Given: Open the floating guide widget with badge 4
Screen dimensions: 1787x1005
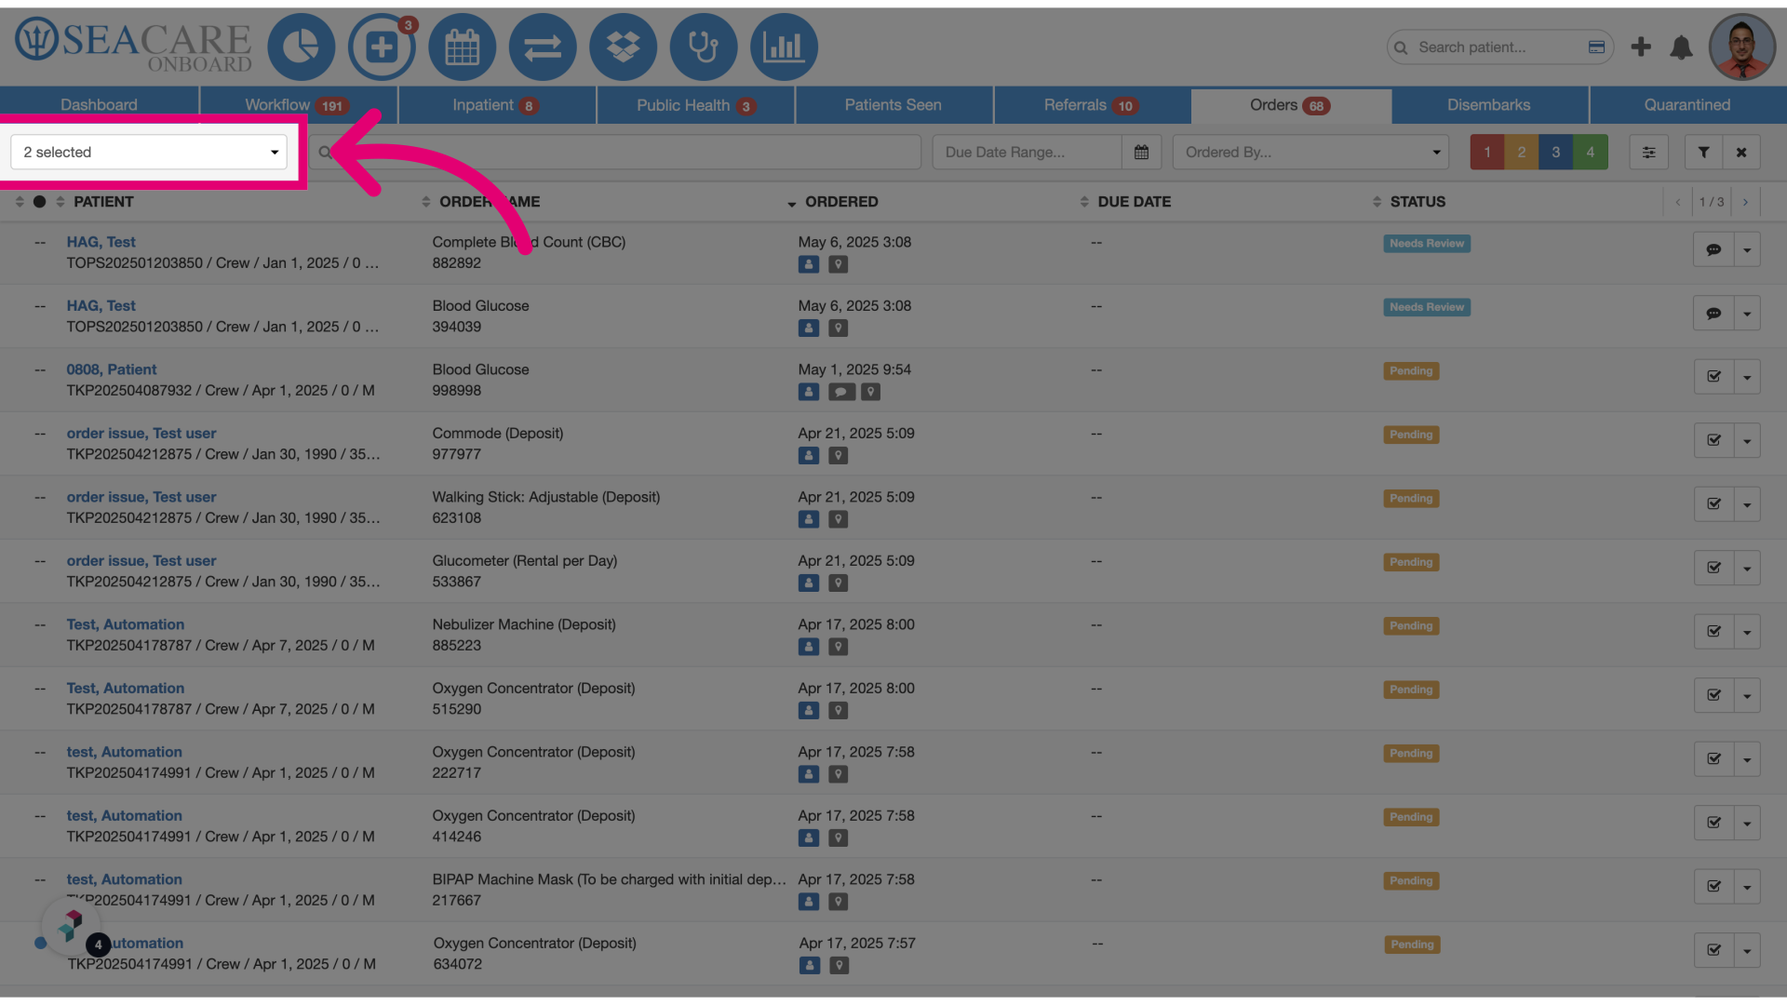Looking at the screenshot, I should (x=72, y=927).
